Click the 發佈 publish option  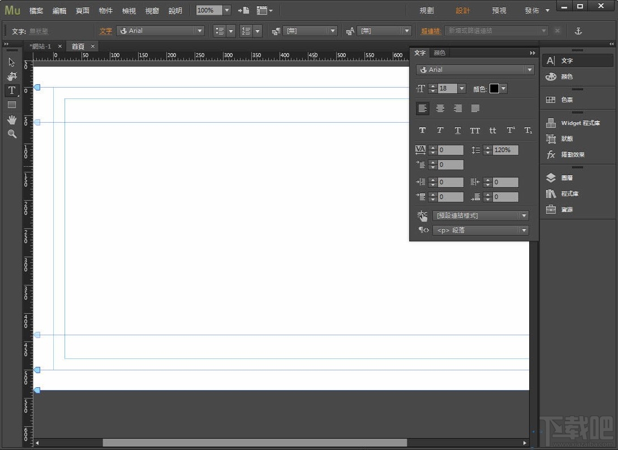coord(532,10)
